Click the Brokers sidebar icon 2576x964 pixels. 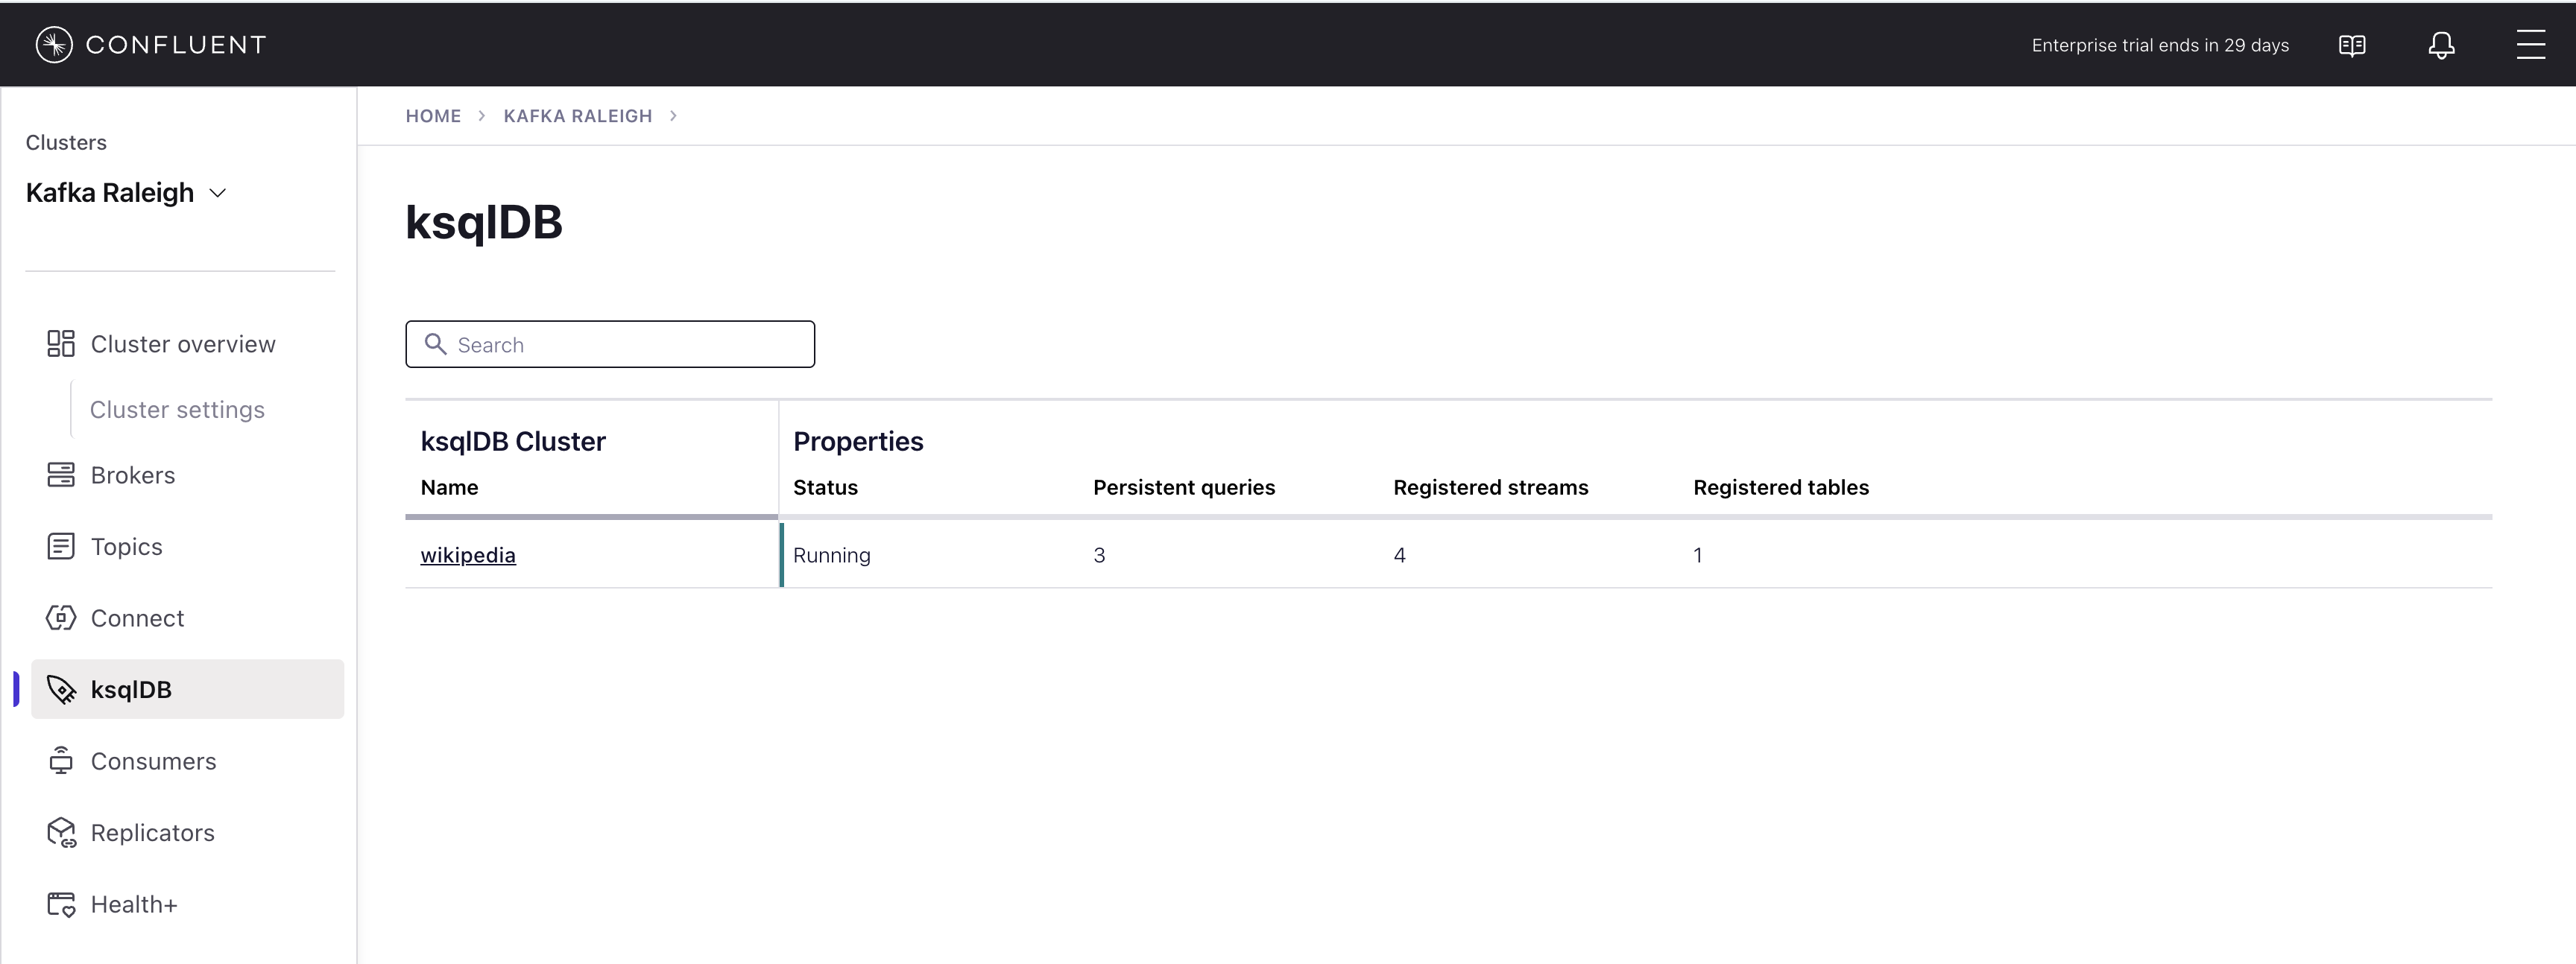pyautogui.click(x=61, y=475)
